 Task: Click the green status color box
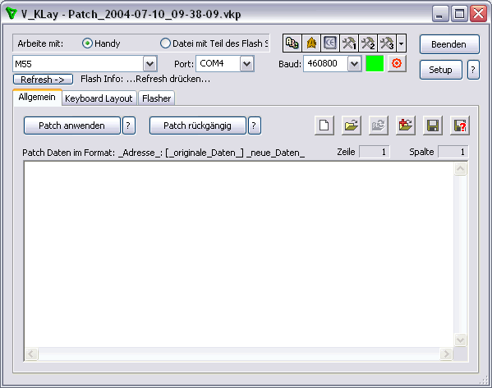pyautogui.click(x=375, y=64)
